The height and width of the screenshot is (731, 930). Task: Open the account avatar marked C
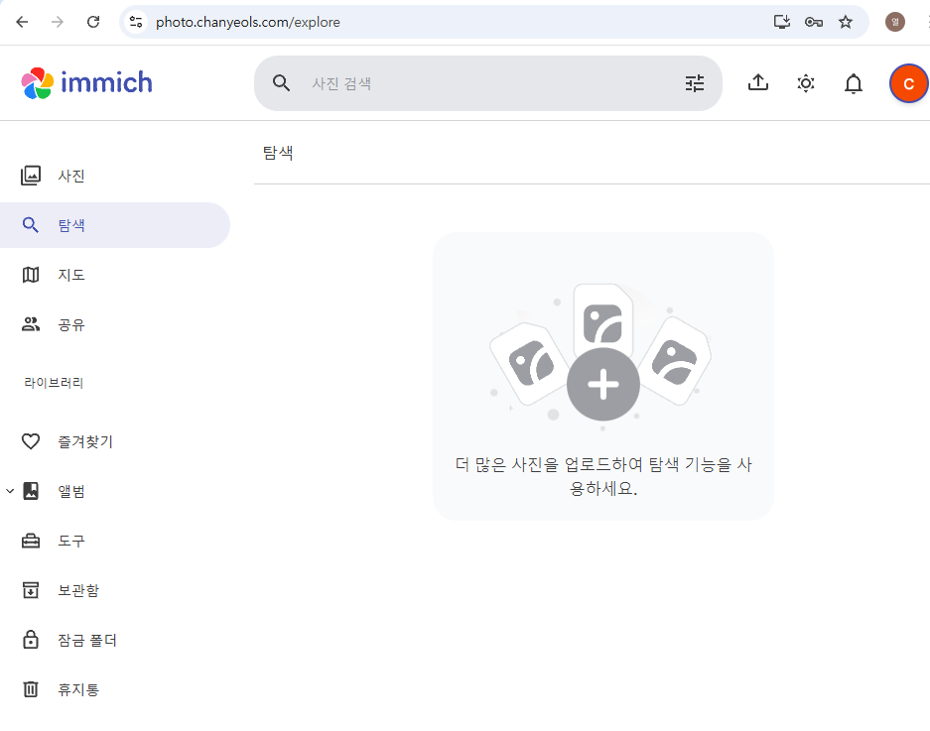[x=908, y=83]
